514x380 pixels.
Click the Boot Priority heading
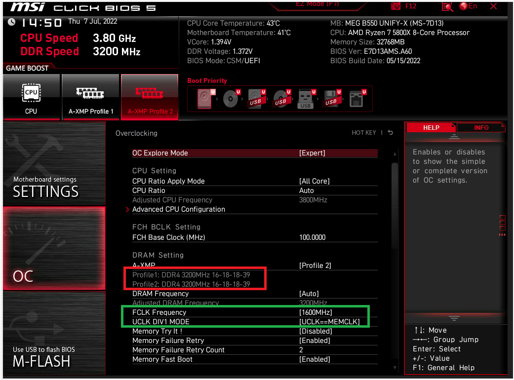coord(207,80)
